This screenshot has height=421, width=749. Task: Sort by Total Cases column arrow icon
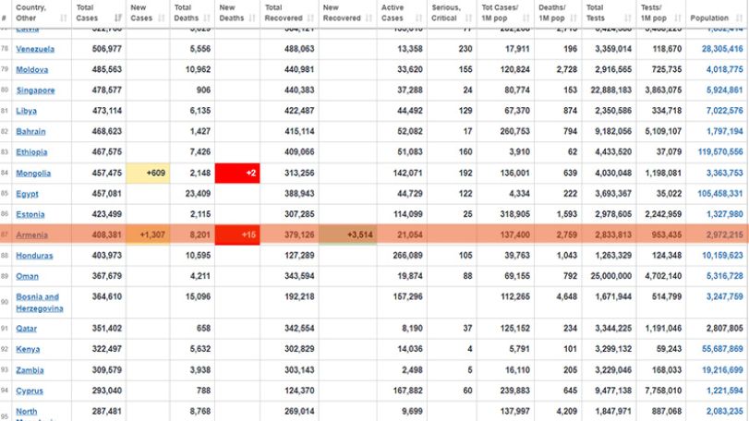[x=118, y=18]
